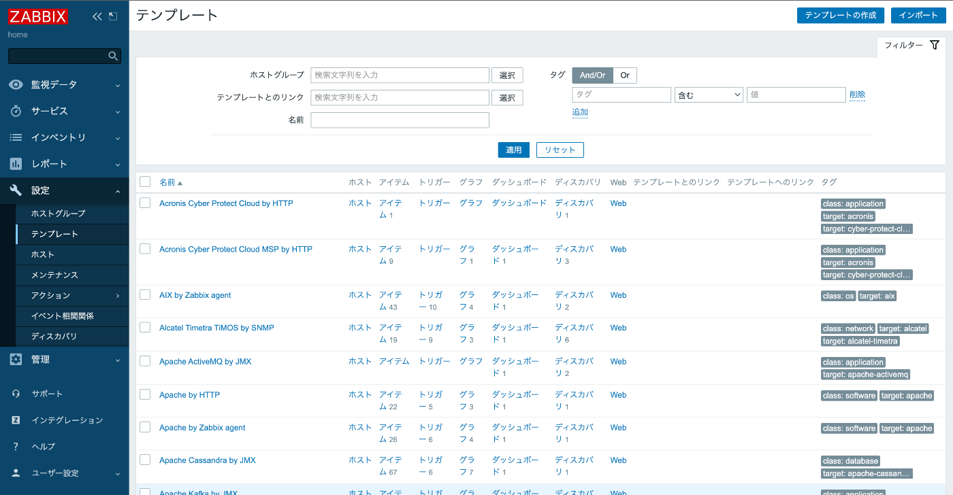Check the Acronis Cyber Protect Cloud by HTTP row
Image resolution: width=953 pixels, height=495 pixels.
pos(145,203)
